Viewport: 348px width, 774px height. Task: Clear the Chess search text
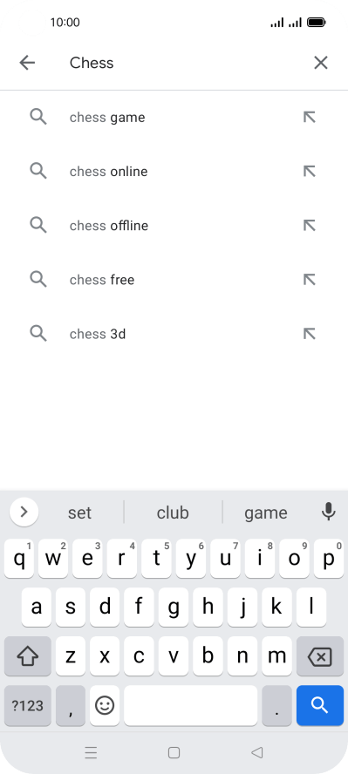tap(321, 63)
